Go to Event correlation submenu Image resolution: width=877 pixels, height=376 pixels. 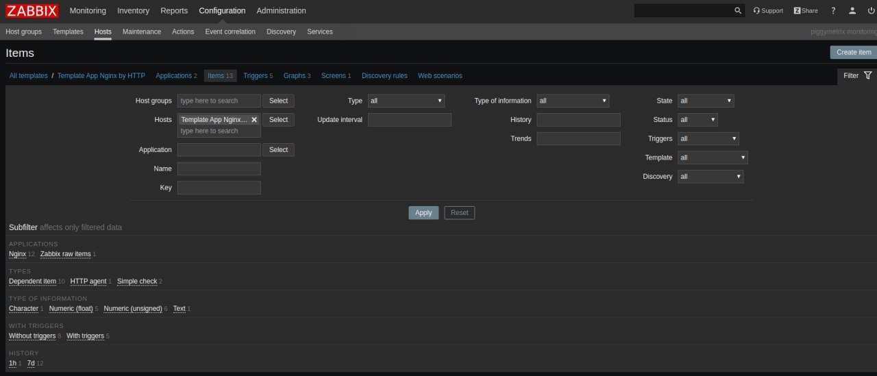[x=230, y=32]
